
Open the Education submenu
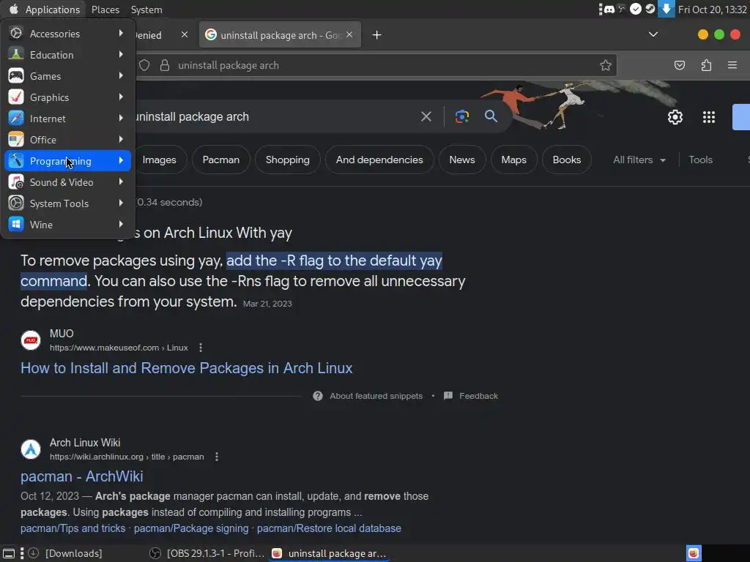pyautogui.click(x=67, y=54)
